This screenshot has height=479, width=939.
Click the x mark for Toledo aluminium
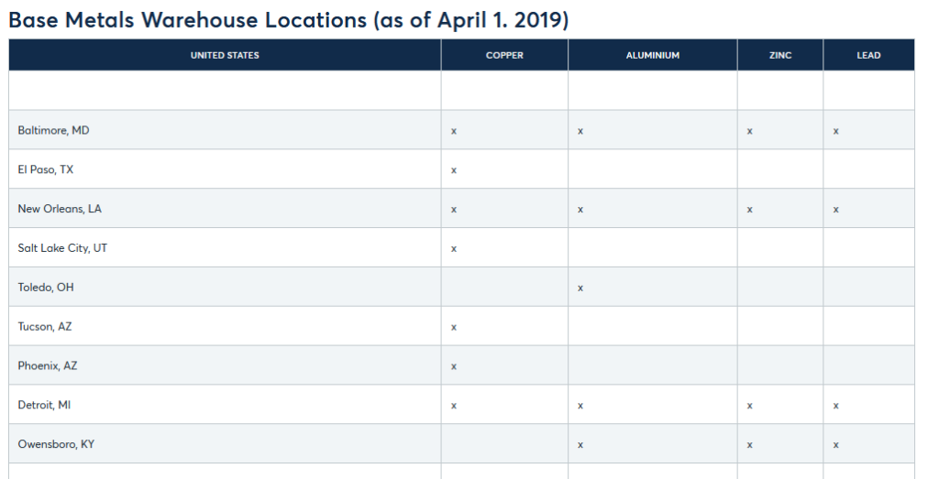(x=580, y=288)
